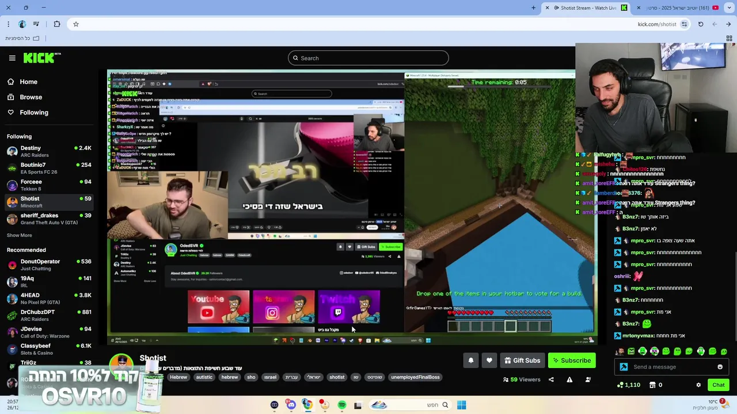Viewport: 737px width, 414px height.
Task: Switch to the YouTube tab
Action: pos(679,7)
